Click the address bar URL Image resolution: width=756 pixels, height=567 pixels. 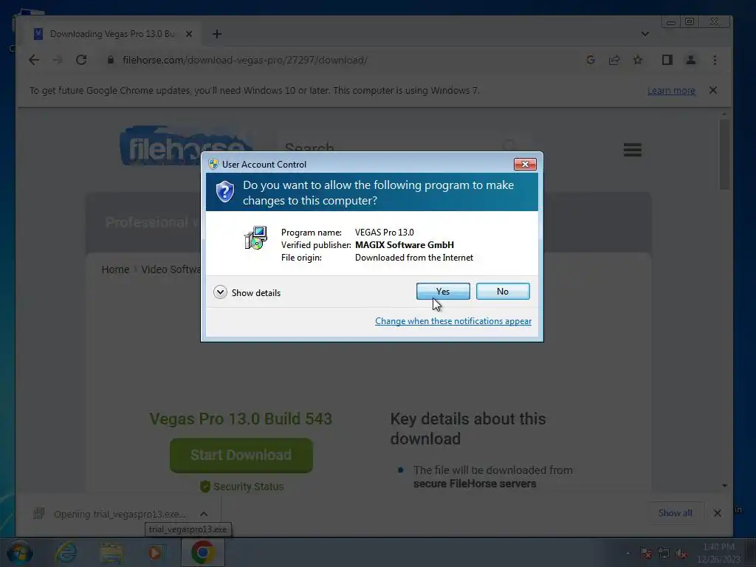[245, 61]
